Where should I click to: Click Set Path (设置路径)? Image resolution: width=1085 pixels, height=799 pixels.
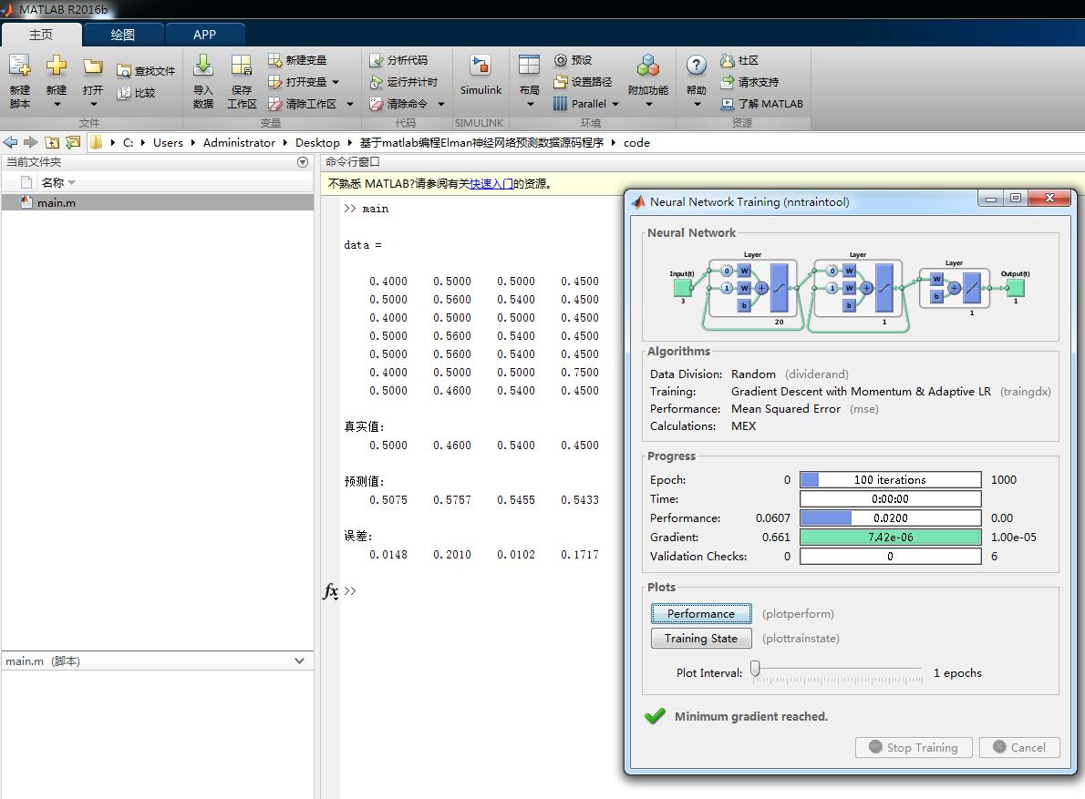583,82
